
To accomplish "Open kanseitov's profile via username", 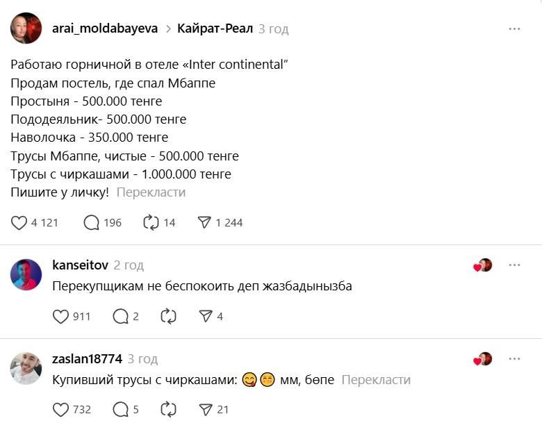I will click(80, 265).
